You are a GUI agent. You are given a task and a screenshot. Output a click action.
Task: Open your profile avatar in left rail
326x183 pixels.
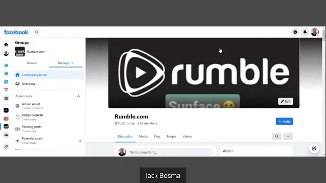6,54
